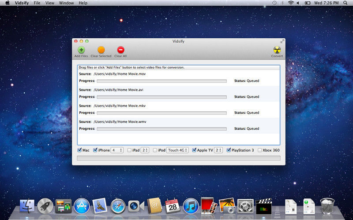The image size is (353, 220).
Task: Open Mail stamp icon in dock
Action: pos(100,205)
